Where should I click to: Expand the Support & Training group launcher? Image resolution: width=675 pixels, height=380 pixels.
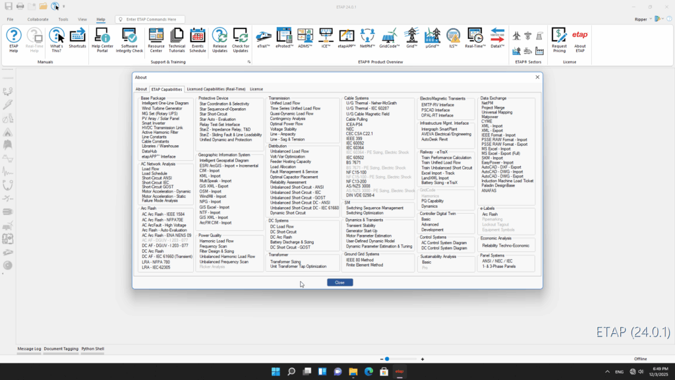(249, 62)
